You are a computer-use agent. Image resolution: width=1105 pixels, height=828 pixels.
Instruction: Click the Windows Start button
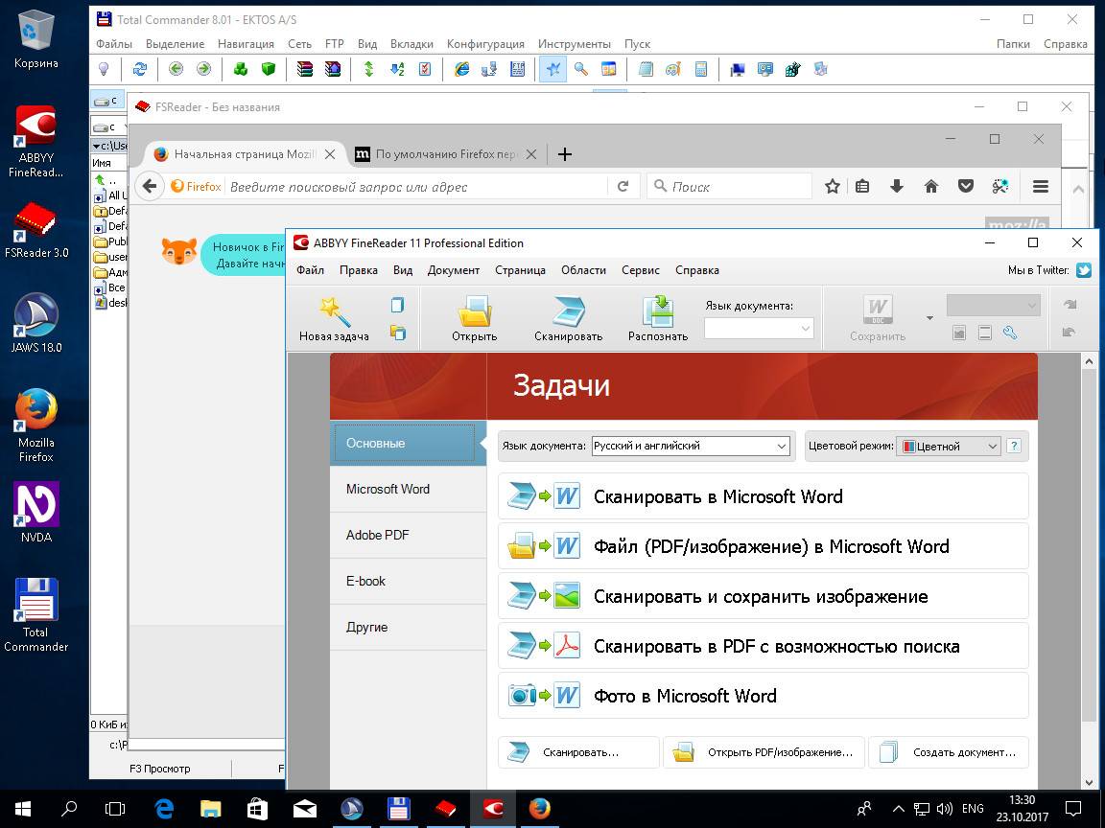point(23,808)
